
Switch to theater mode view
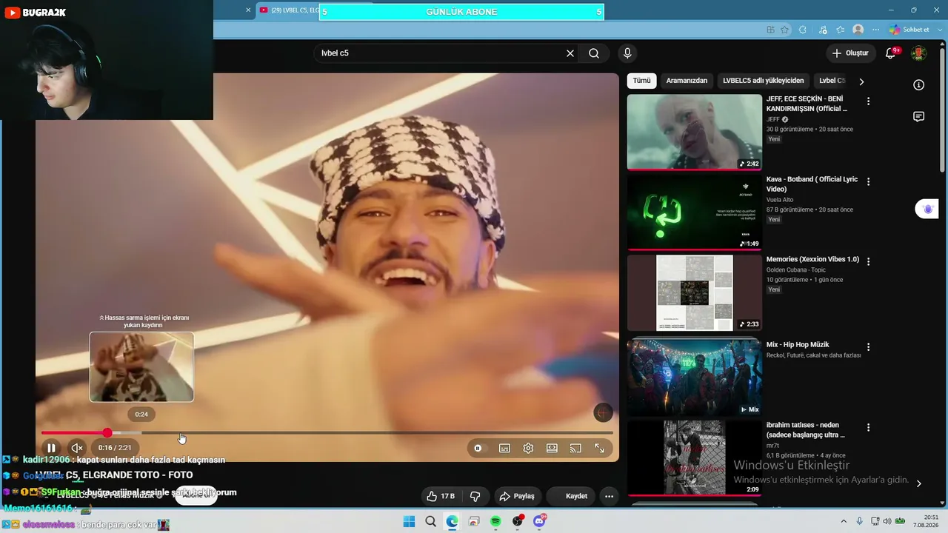pyautogui.click(x=552, y=448)
